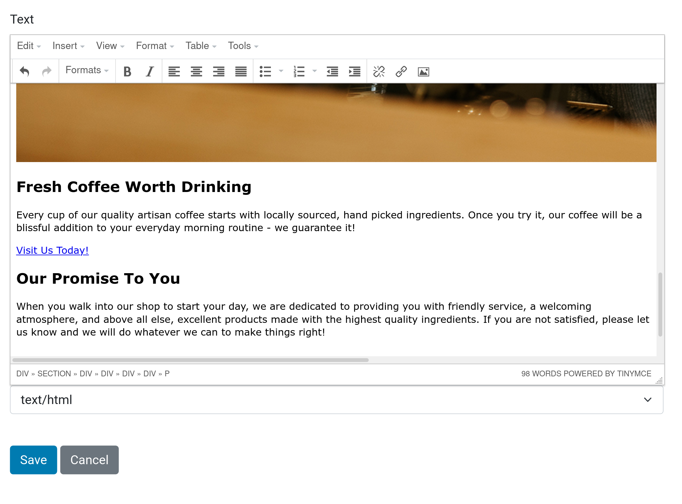Viewport: 682px width, 504px height.
Task: Open the Table menu
Action: [201, 46]
